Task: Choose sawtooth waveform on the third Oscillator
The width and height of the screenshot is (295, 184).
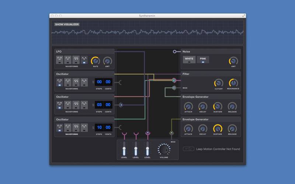Action: (x=76, y=128)
